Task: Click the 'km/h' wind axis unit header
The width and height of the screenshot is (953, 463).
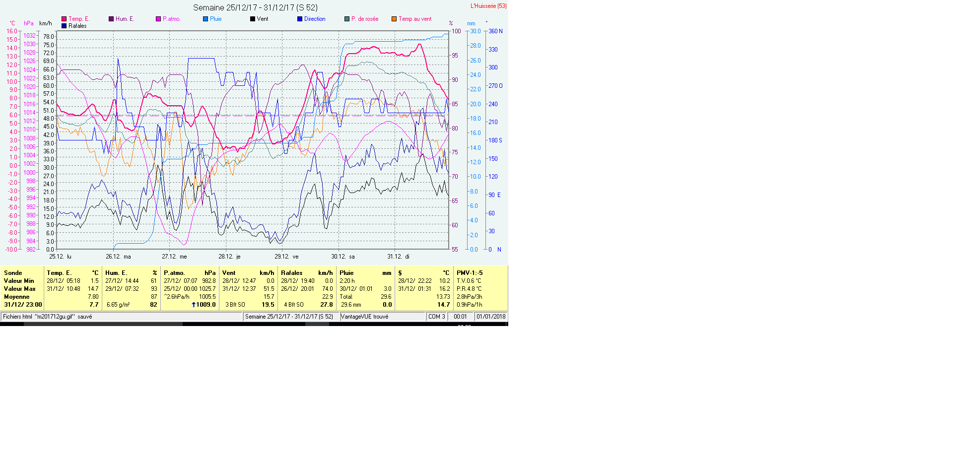Action: click(x=46, y=23)
